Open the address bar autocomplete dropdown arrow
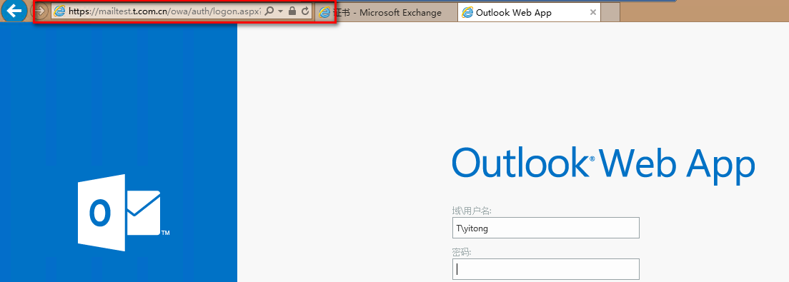Screen dimensions: 789x282 point(281,11)
